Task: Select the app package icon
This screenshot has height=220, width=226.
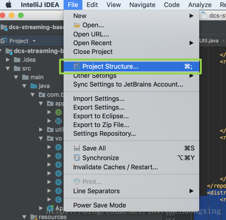Action: pyautogui.click(x=50, y=104)
